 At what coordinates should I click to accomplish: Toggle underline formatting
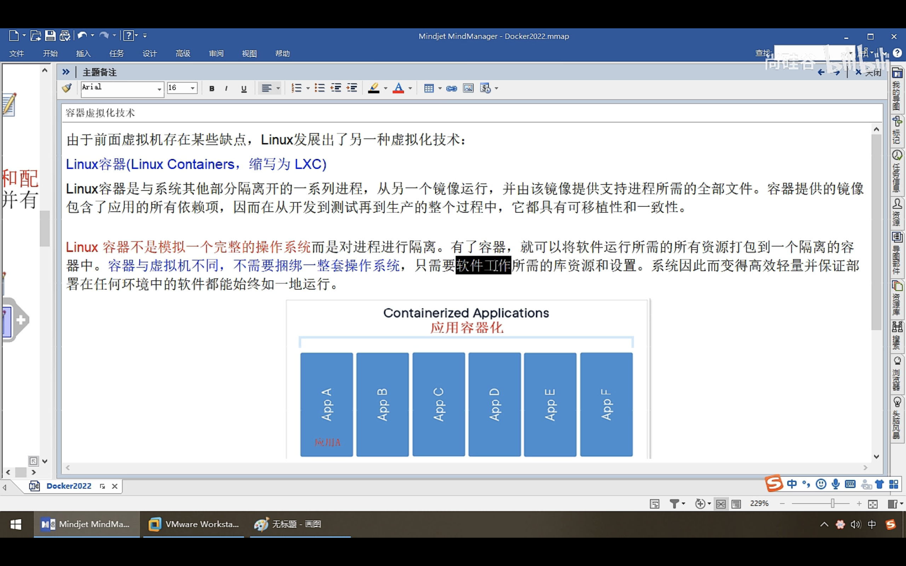244,88
